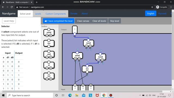This screenshot has width=174, height=98.
Task: Go back to the previous page
Action: click(x=3, y=7)
